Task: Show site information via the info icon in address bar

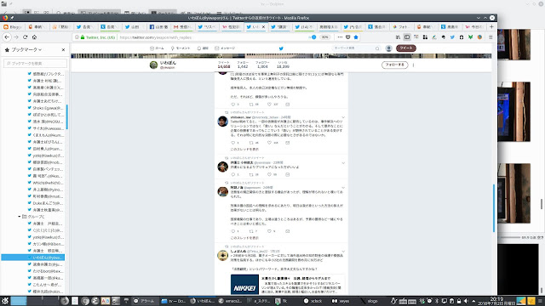Action: pos(77,37)
